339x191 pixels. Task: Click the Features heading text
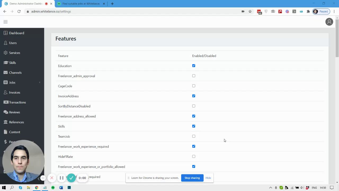click(66, 39)
